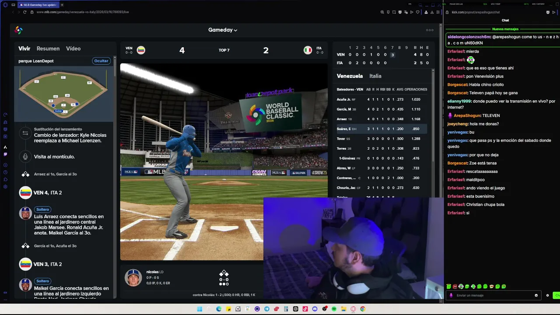560x315 pixels.
Task: Open settings gear in Opera sidebar
Action: [x=5, y=187]
